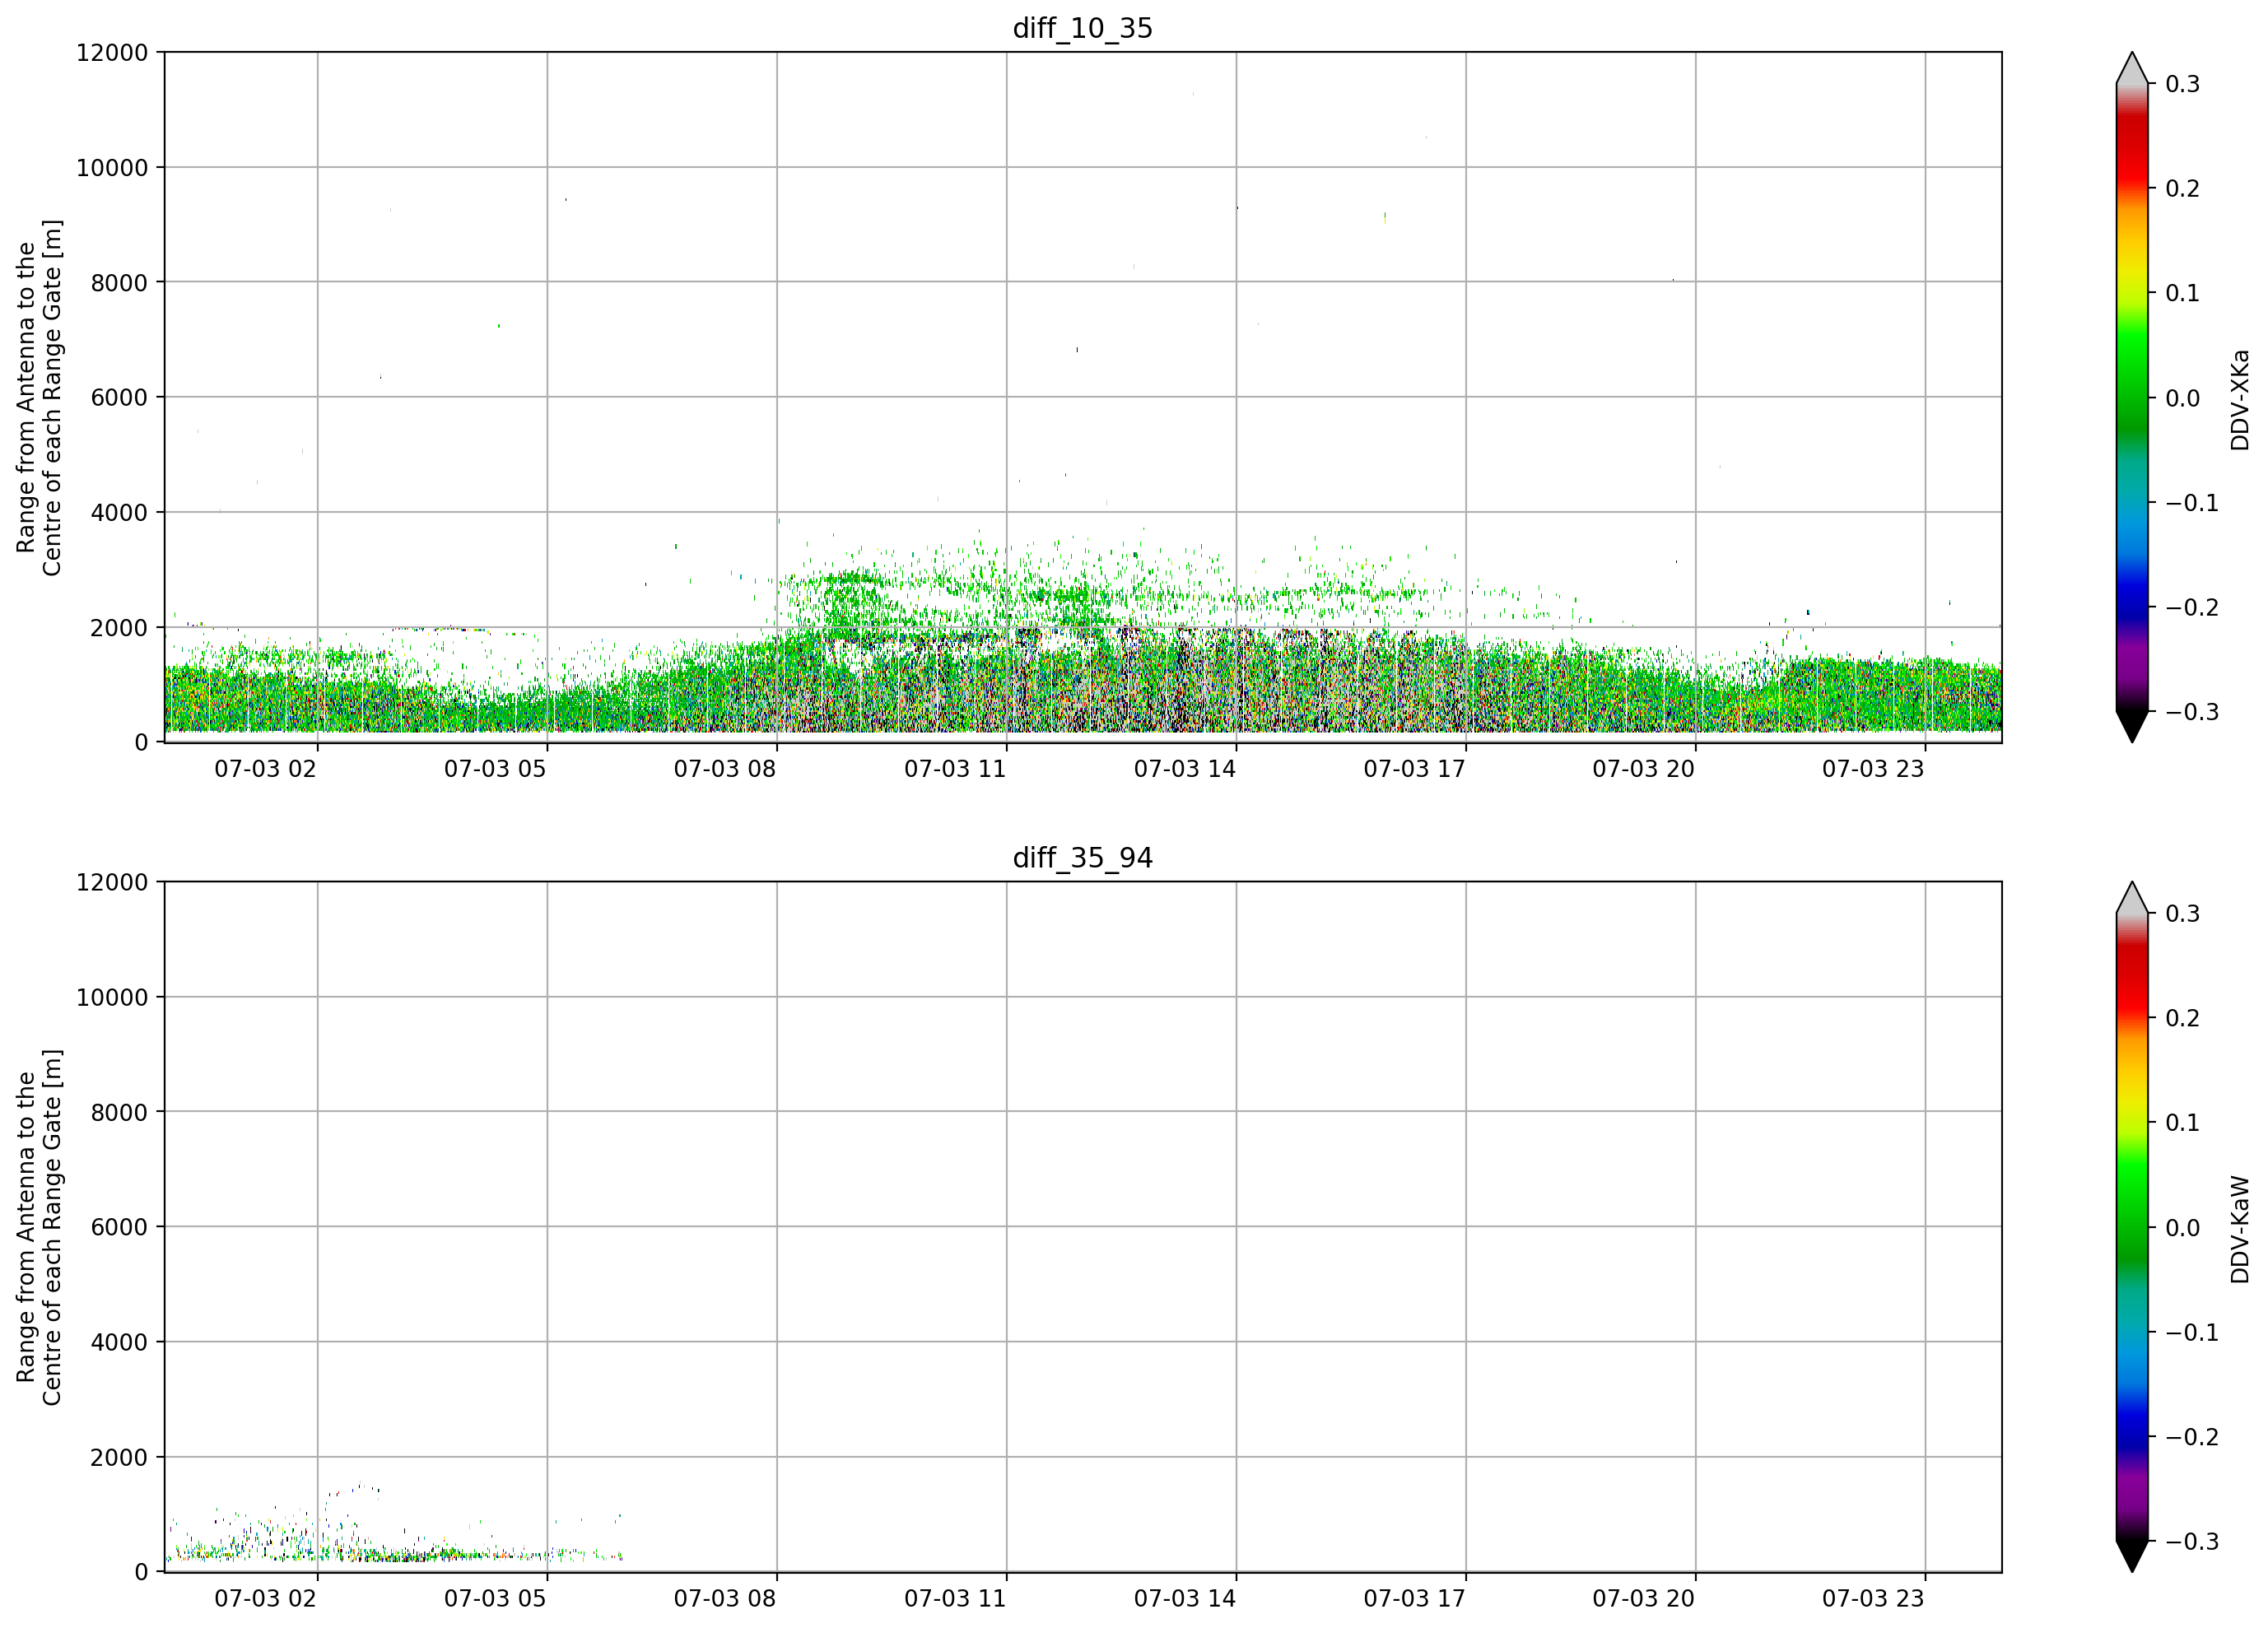Click the 0.3 tick on DDV-XKa colorbar

click(2183, 84)
